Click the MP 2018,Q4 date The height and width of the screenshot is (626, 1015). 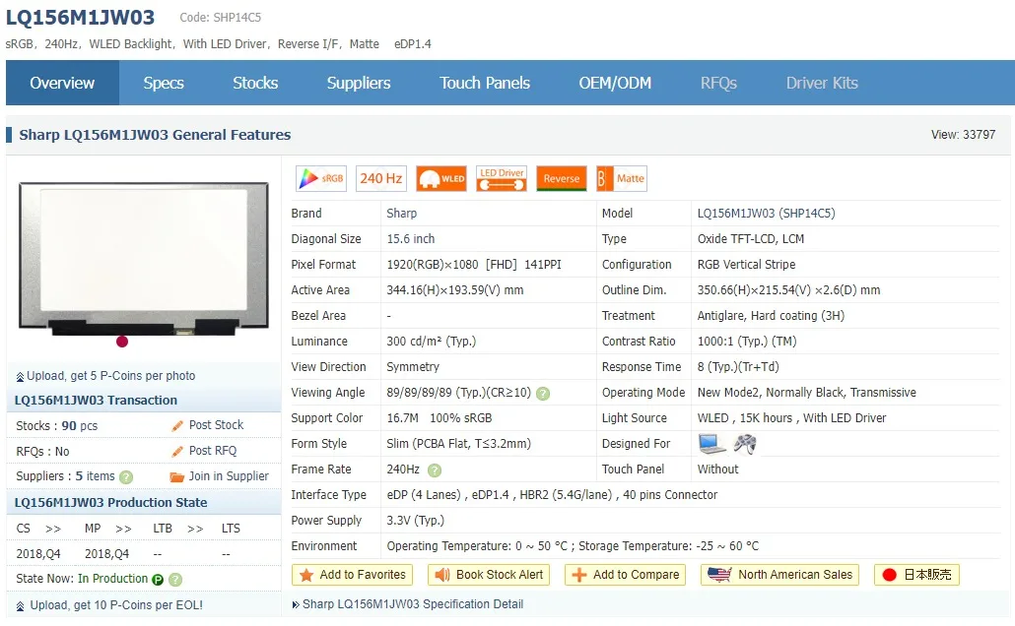coord(106,554)
